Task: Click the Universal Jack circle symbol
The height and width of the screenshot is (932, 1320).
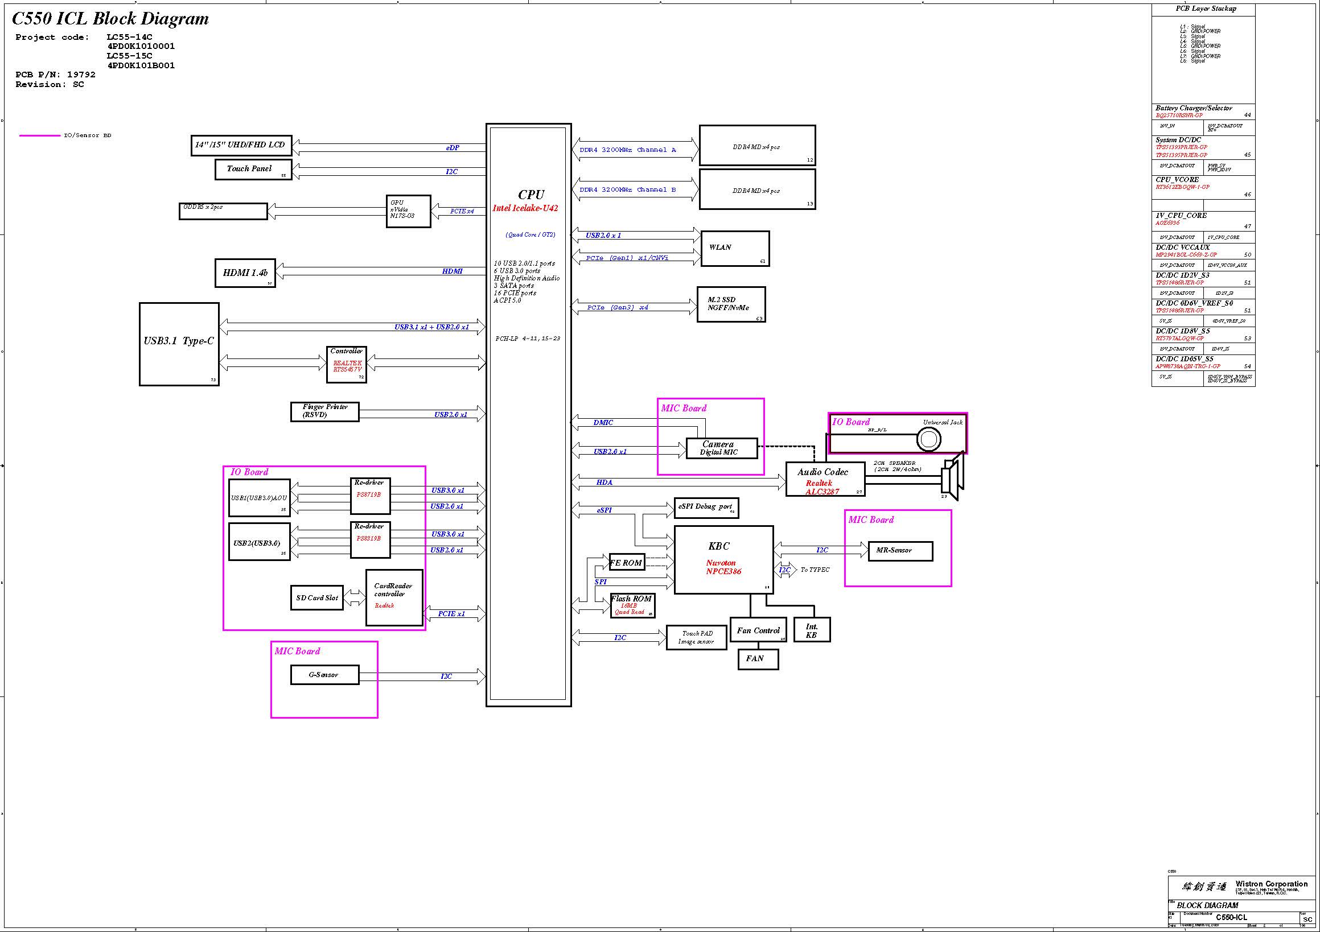Action: (928, 440)
